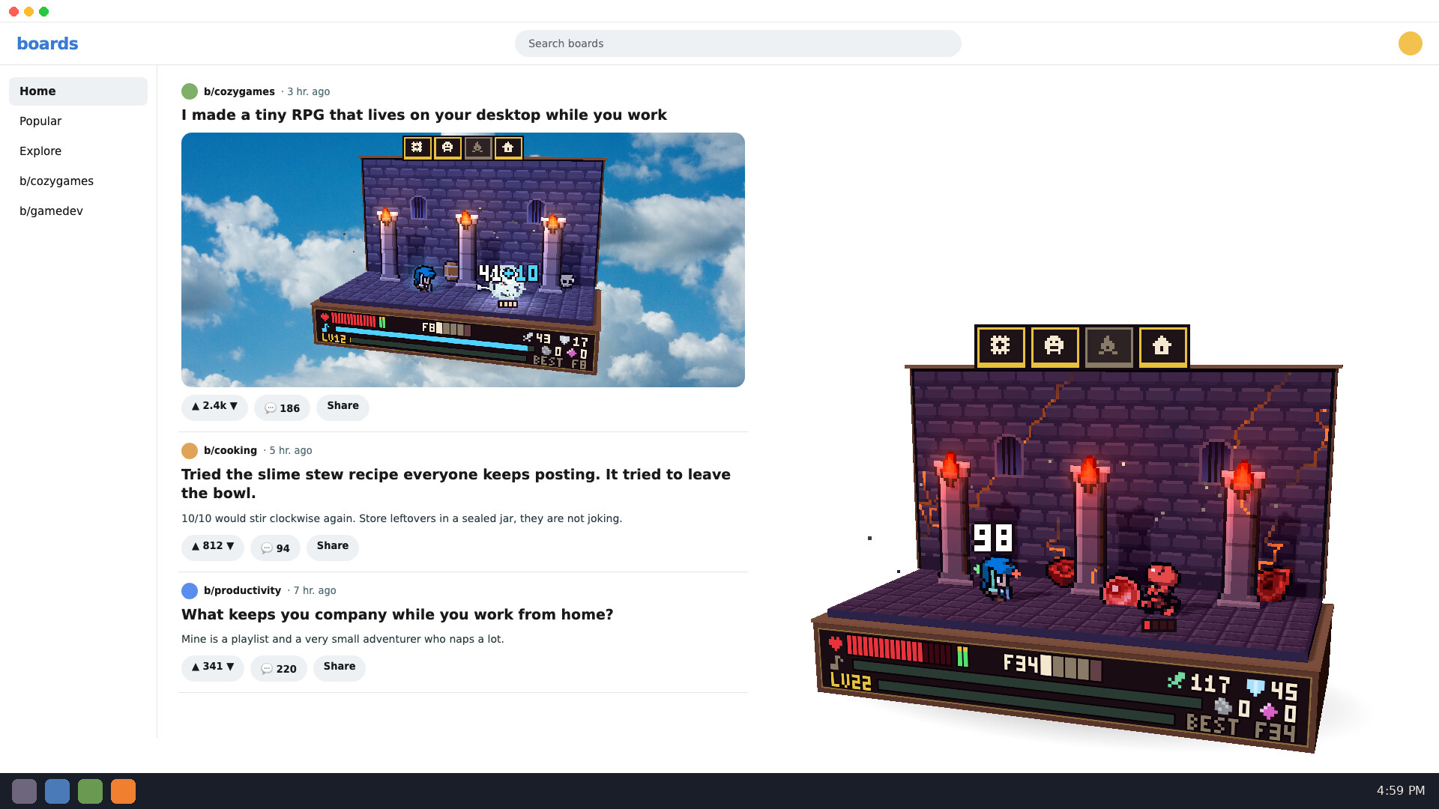Viewport: 1439px width, 809px height.
Task: Select the greyed campfire icon on desktop RPG widget
Action: [1108, 345]
